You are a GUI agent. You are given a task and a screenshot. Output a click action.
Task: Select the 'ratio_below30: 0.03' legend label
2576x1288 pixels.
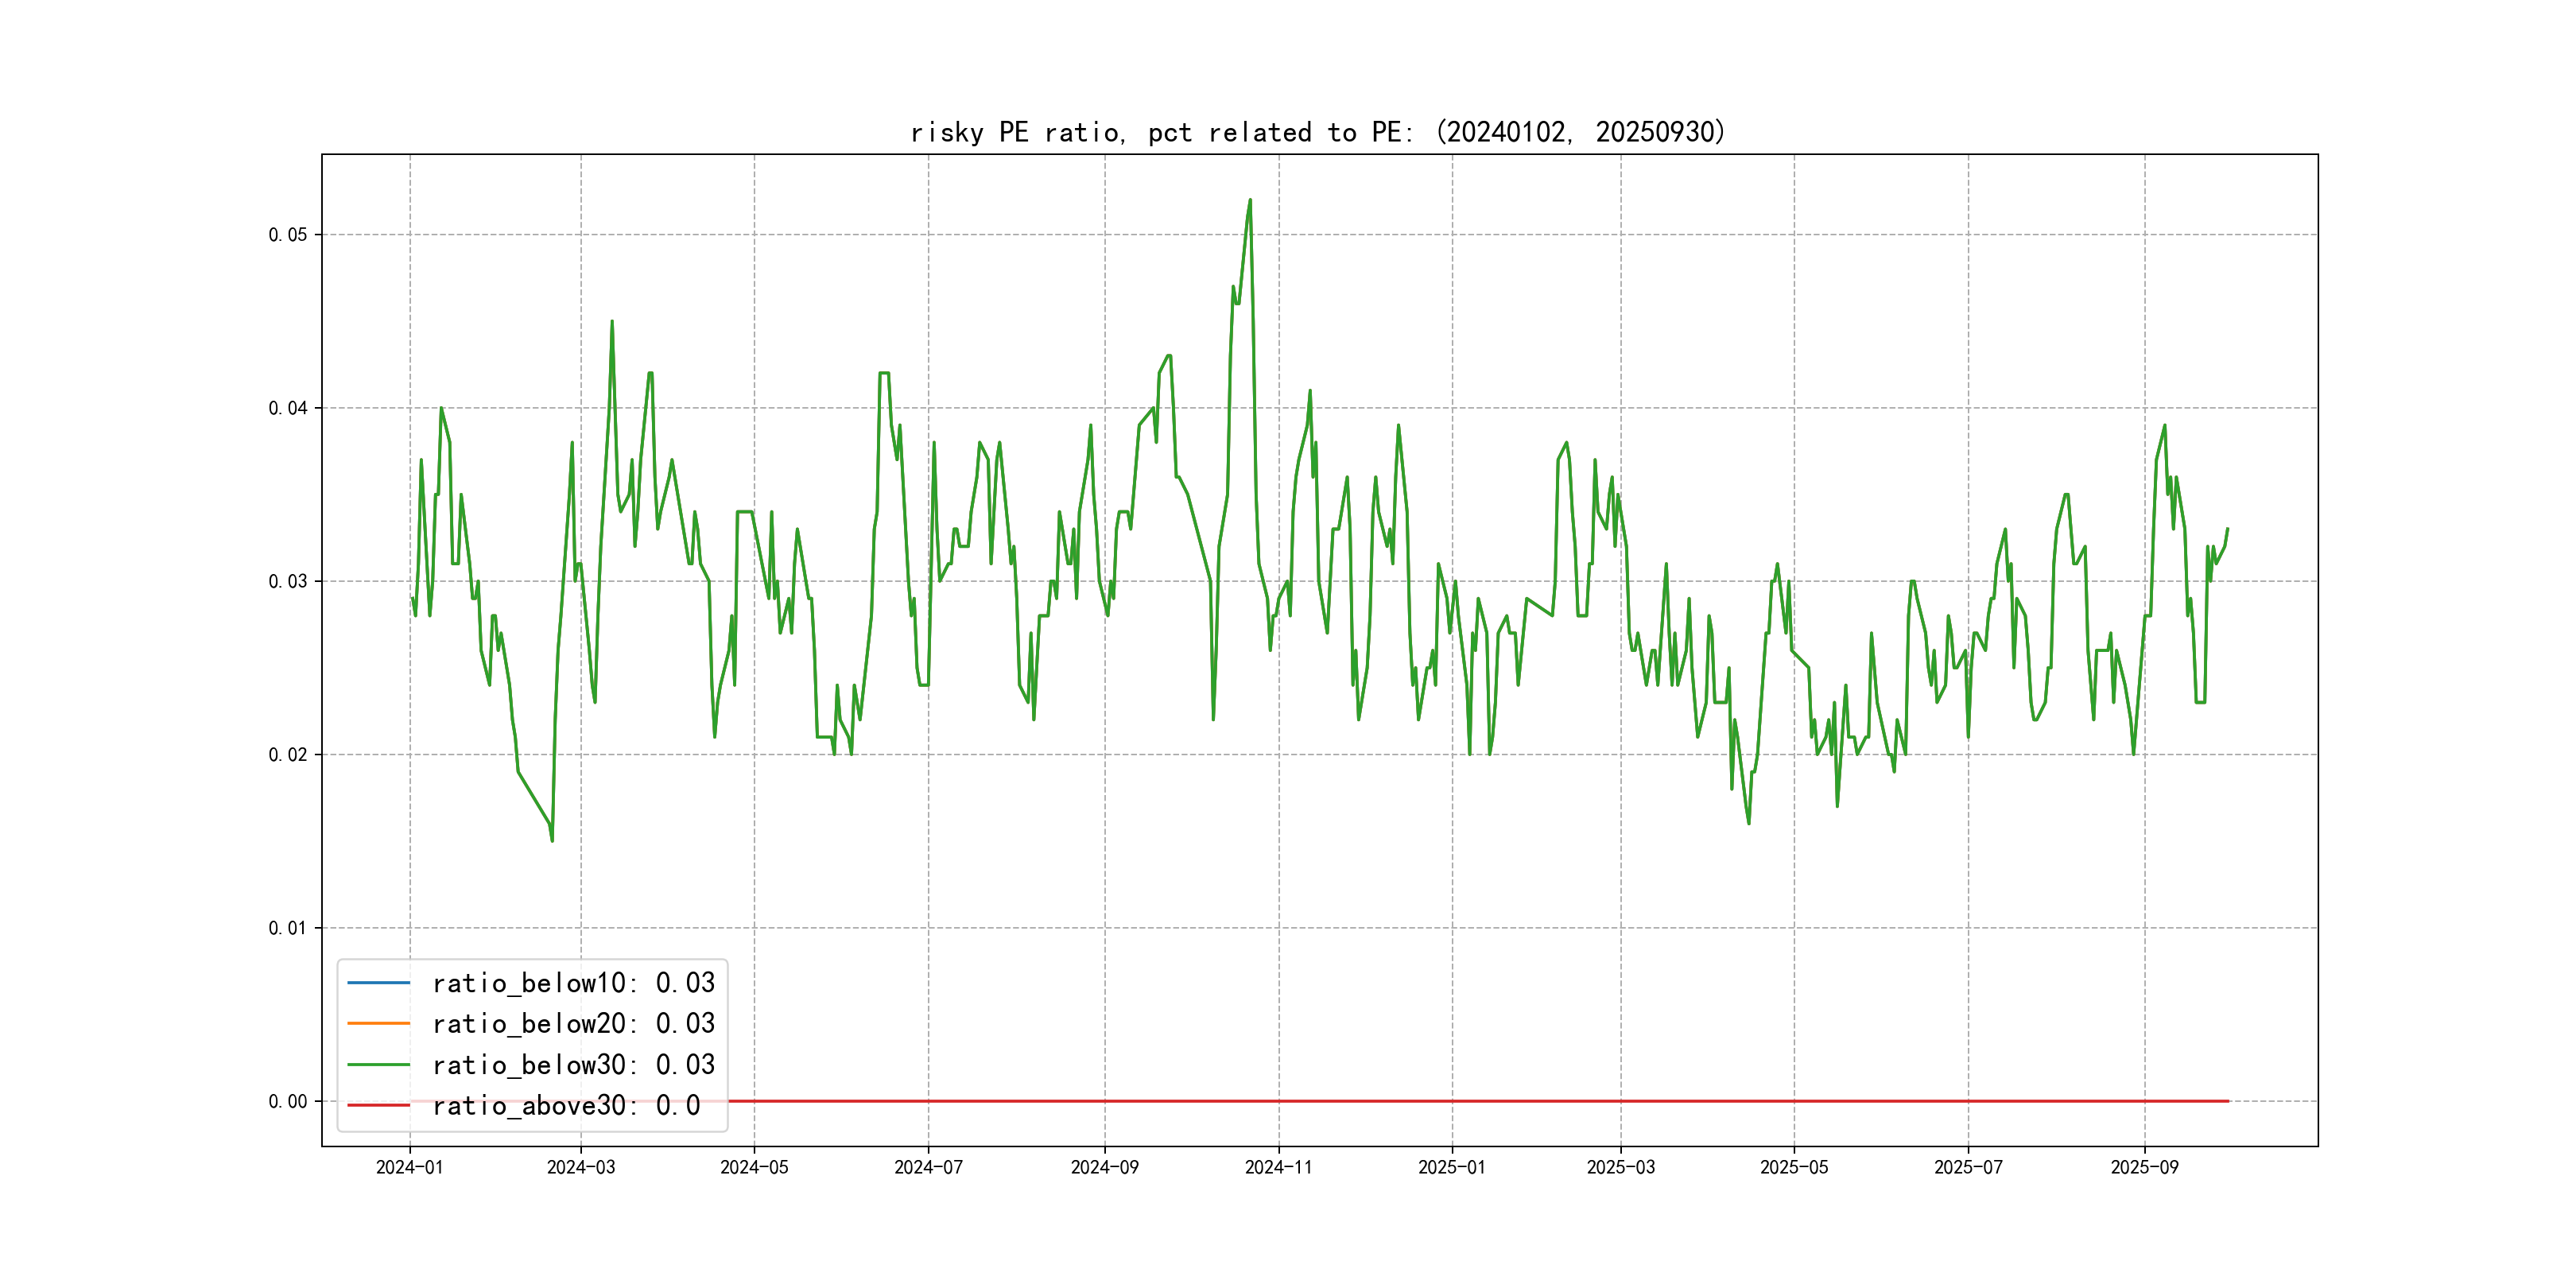[x=573, y=1065]
